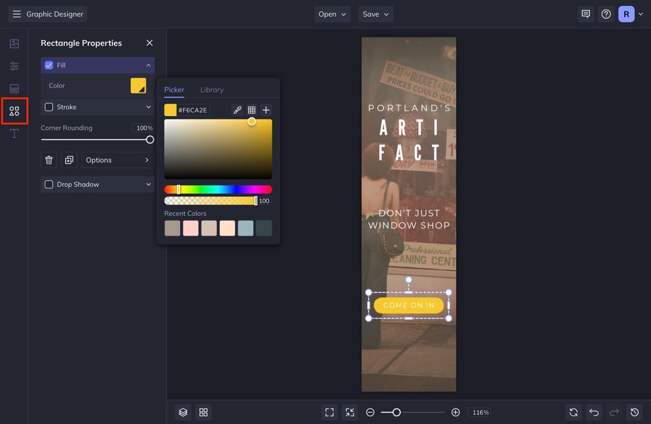Close the Rectangle Properties panel
This screenshot has height=424, width=651.
(x=150, y=43)
